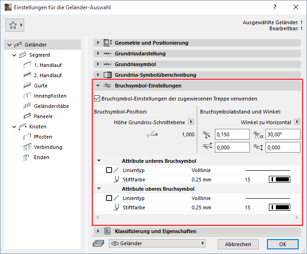Click the Innenpfosten icon
Screen dimensions: 307x254
[x=27, y=96]
